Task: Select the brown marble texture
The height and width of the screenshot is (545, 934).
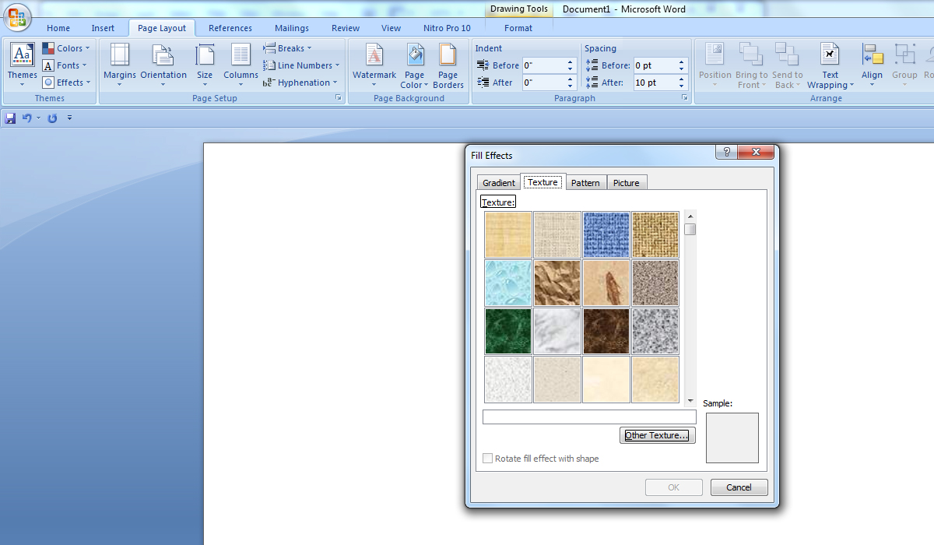Action: (606, 331)
